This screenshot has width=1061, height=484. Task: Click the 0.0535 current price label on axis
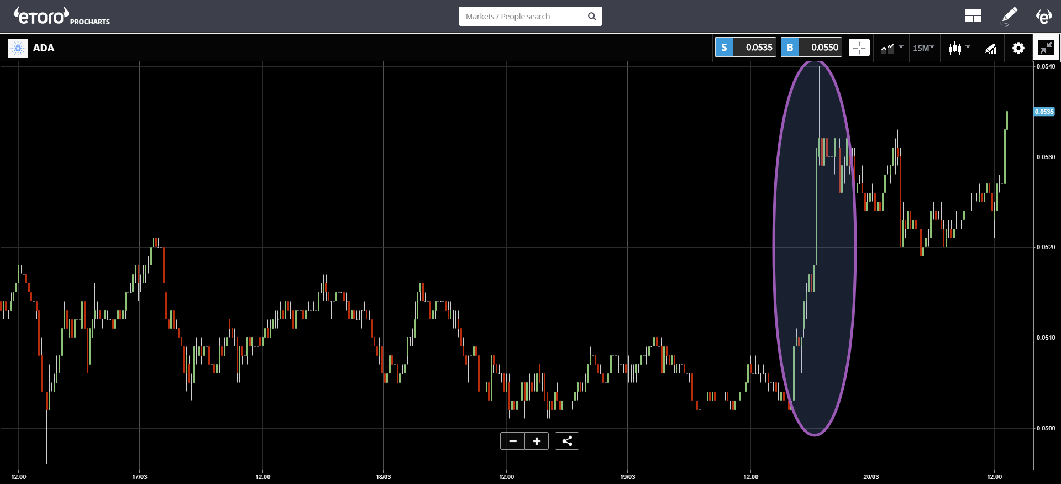[1044, 112]
